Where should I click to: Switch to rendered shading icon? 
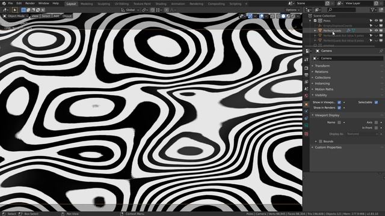[293, 16]
